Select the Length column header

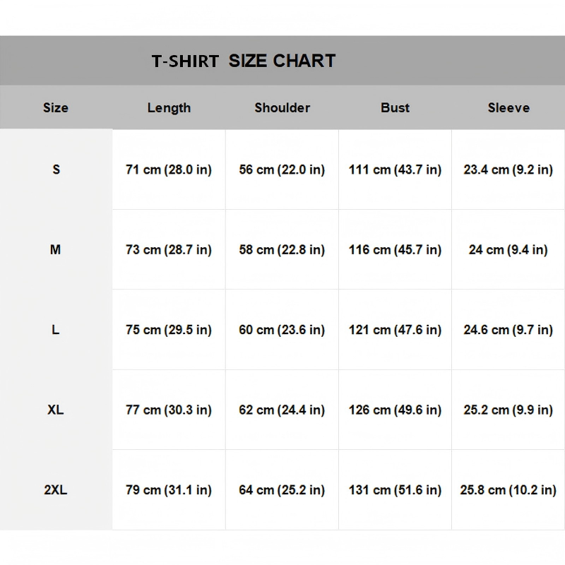tap(169, 108)
